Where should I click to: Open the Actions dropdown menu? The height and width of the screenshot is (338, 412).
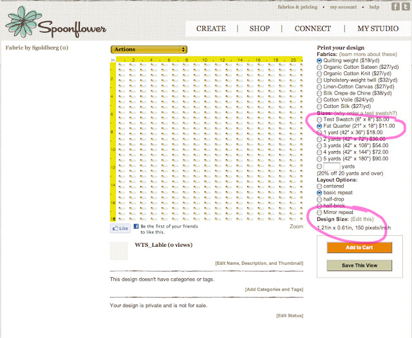(x=149, y=49)
